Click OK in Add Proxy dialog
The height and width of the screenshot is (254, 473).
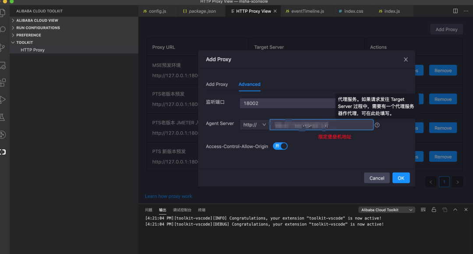(x=401, y=178)
